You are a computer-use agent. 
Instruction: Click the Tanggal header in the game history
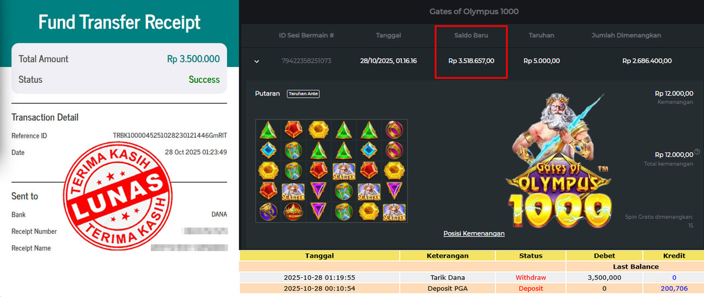pyautogui.click(x=388, y=35)
